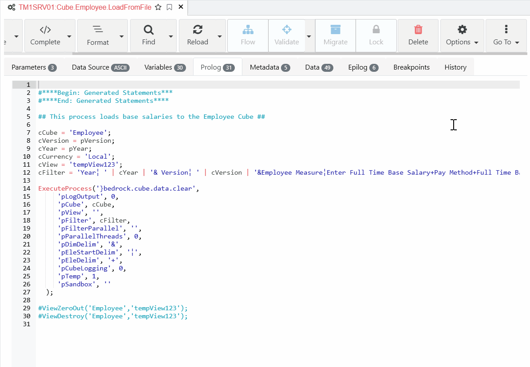Open the Flow diagram view
The image size is (530, 367).
247,35
